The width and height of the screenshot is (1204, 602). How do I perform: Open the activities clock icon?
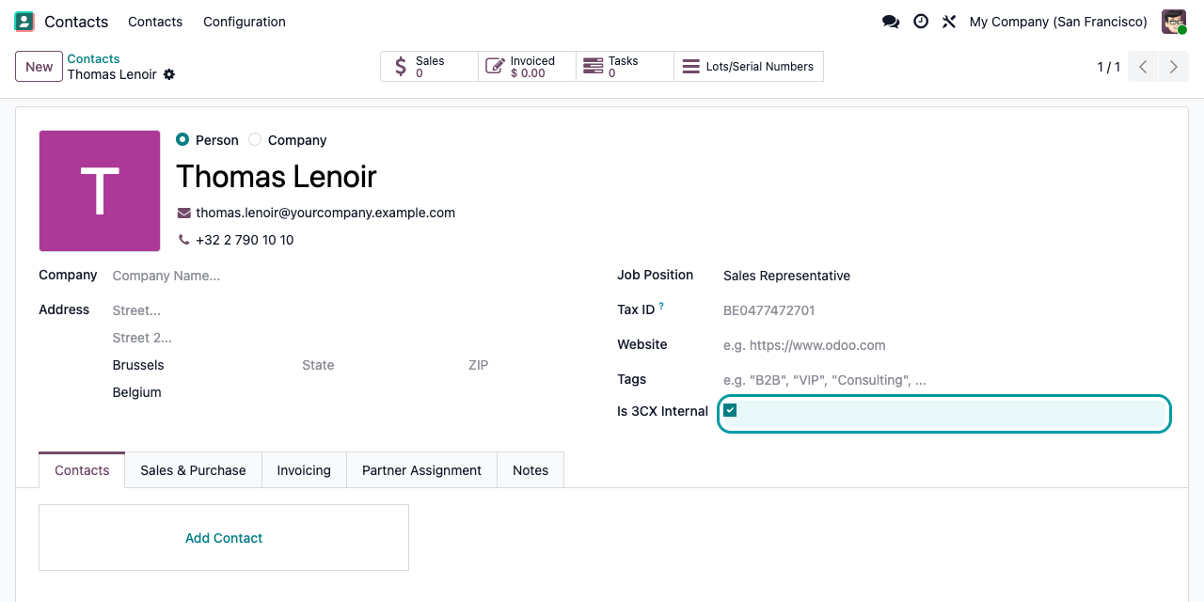point(921,22)
